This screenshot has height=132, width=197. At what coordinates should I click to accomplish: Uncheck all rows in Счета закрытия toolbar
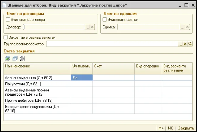tap(15, 59)
